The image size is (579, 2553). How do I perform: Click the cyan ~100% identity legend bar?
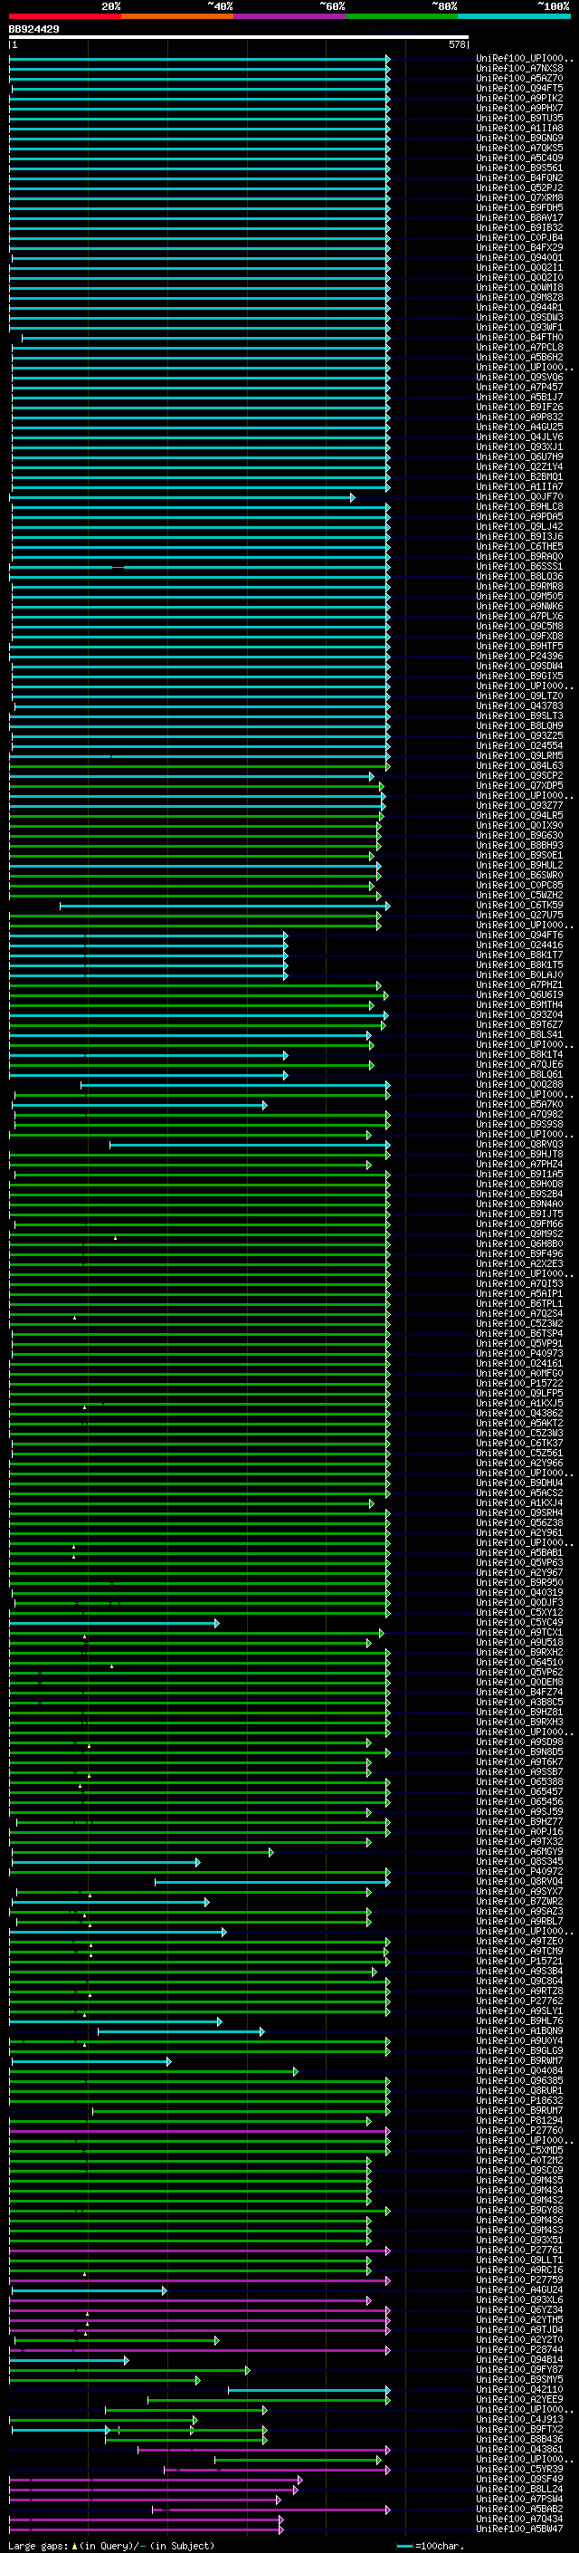click(515, 16)
